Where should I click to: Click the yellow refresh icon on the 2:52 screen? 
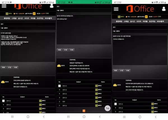[146, 17]
